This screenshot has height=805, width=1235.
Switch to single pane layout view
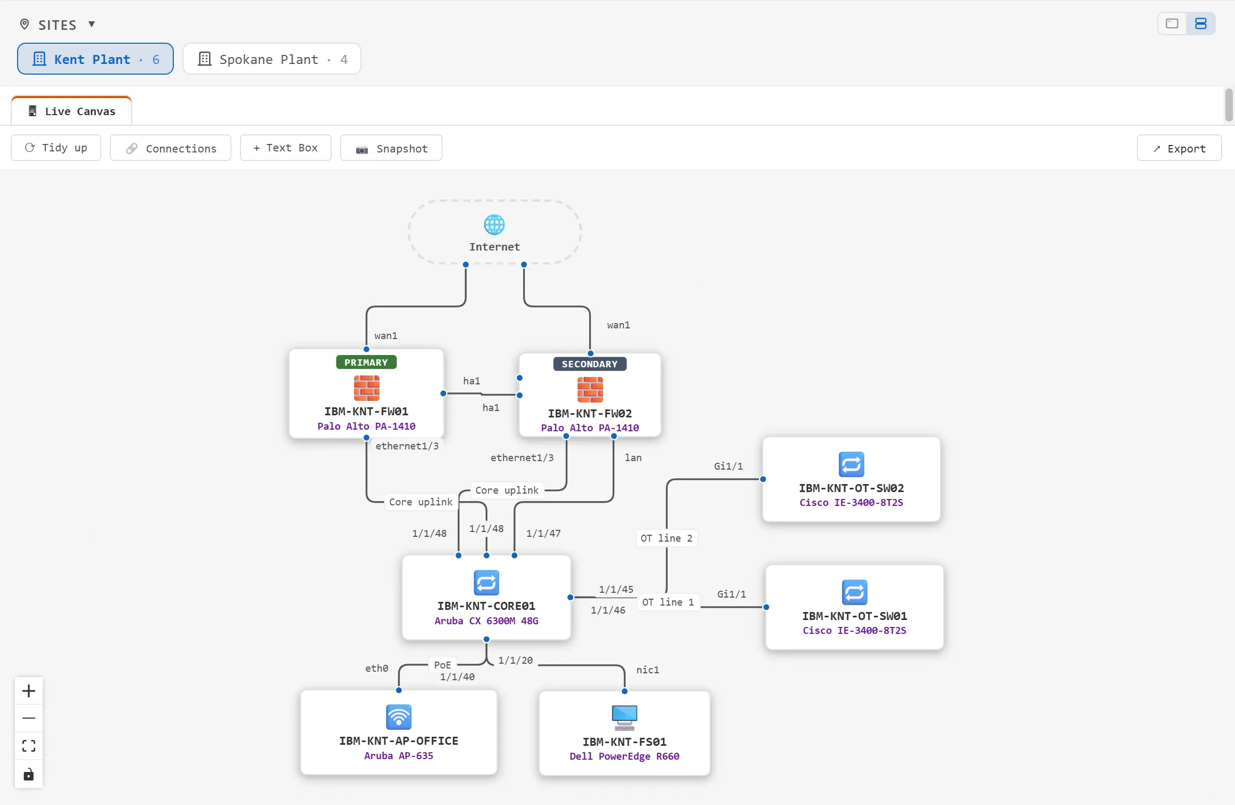tap(1172, 23)
